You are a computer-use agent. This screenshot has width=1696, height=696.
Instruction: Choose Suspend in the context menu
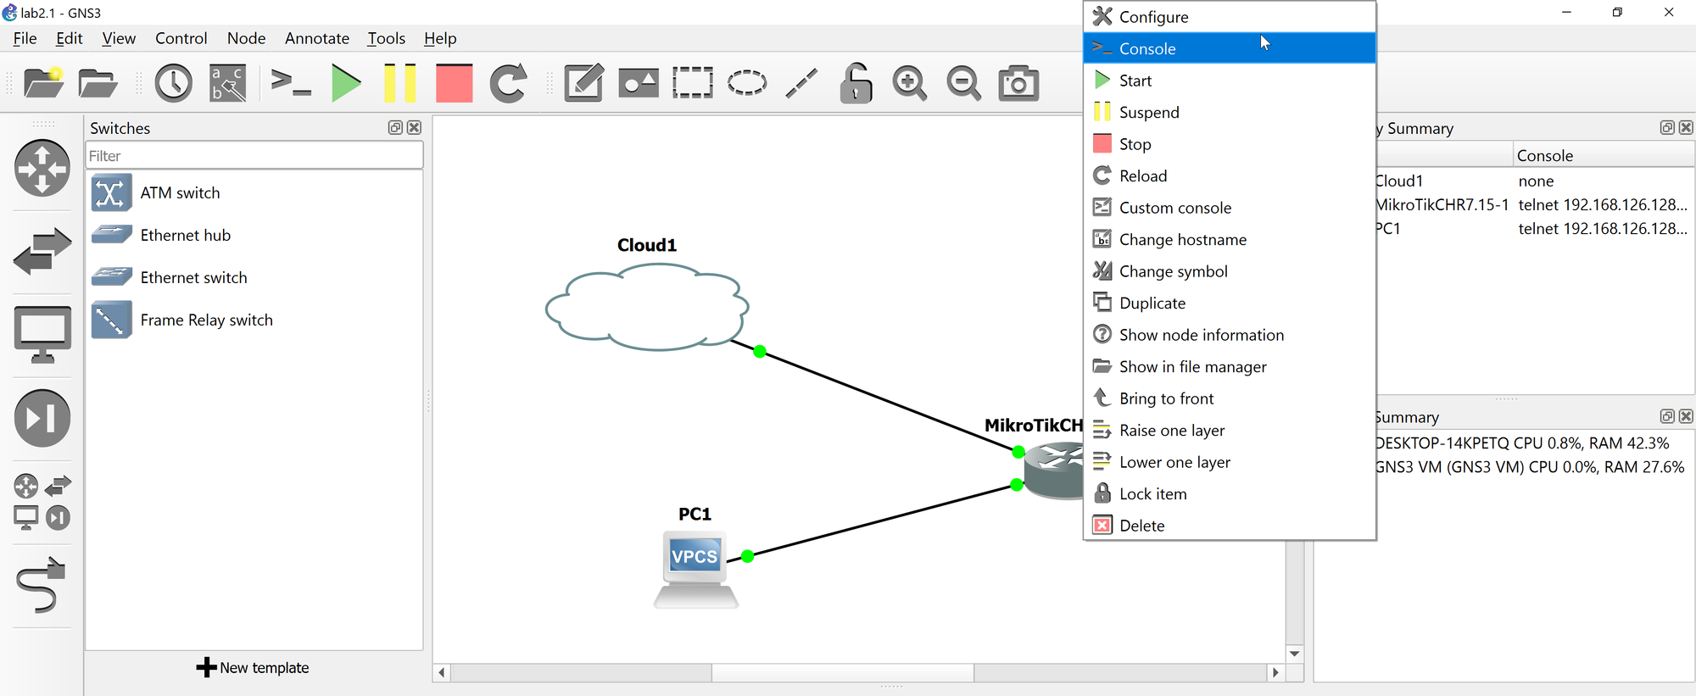click(x=1230, y=112)
